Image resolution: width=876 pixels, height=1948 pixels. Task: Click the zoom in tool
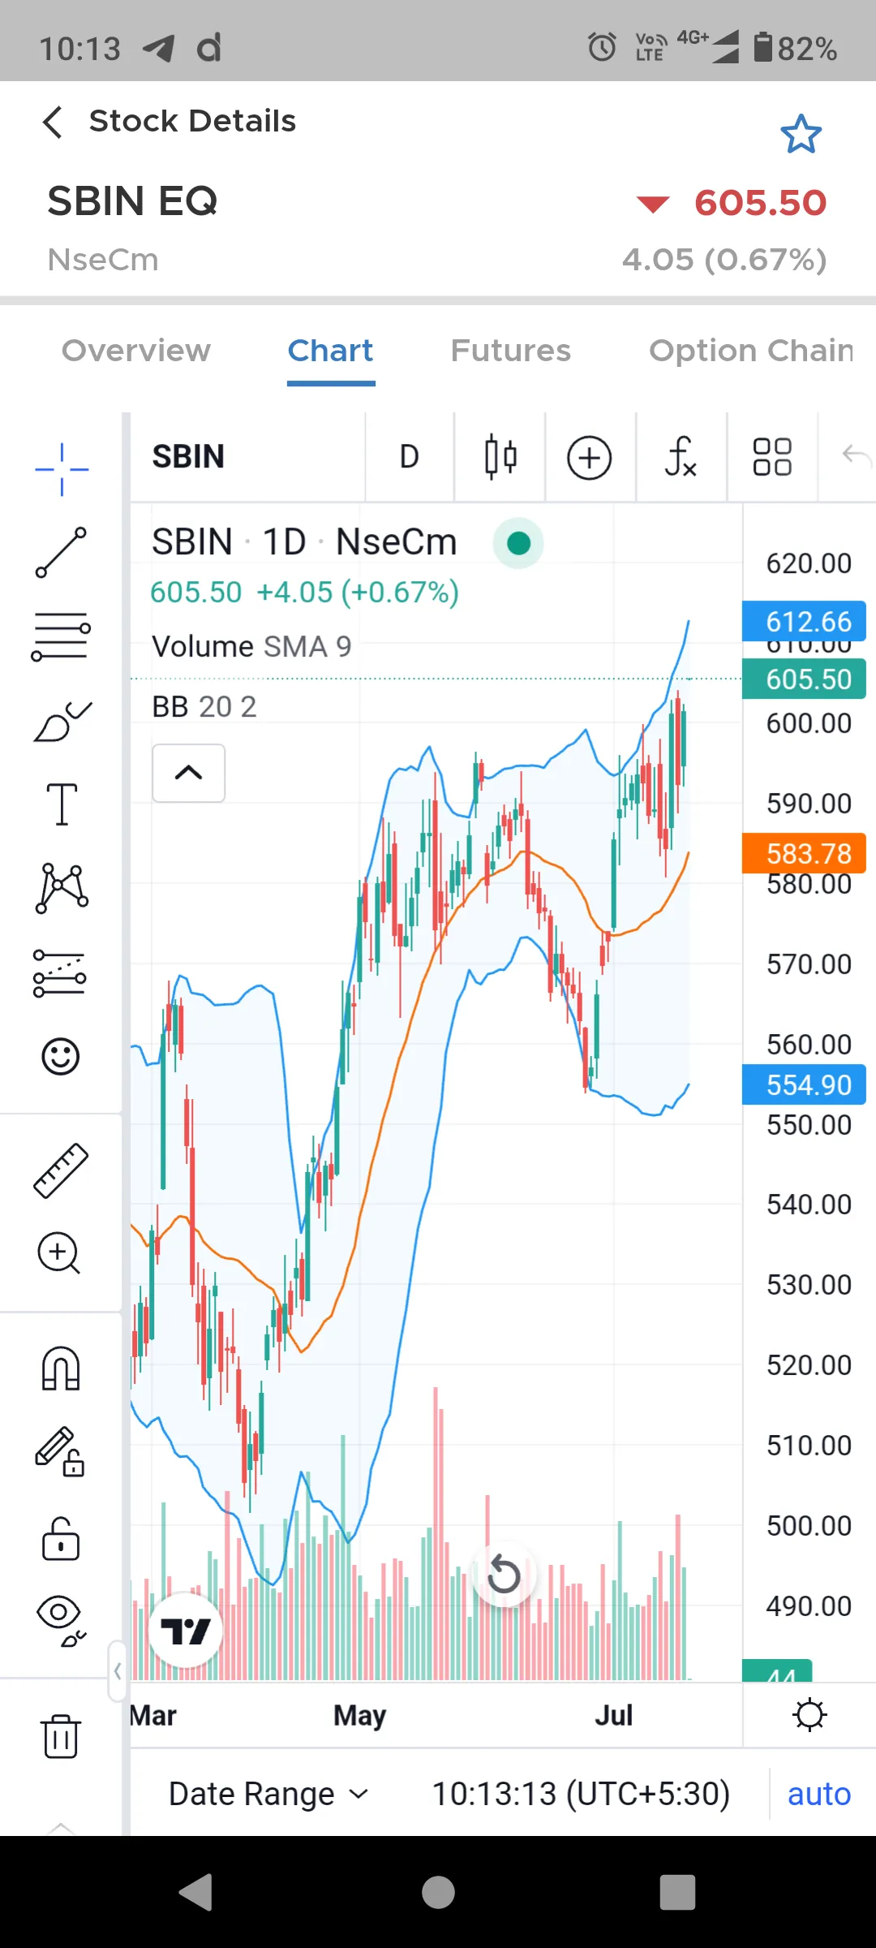tap(59, 1253)
